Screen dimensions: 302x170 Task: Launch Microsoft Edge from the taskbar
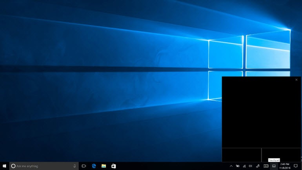[x=94, y=166]
